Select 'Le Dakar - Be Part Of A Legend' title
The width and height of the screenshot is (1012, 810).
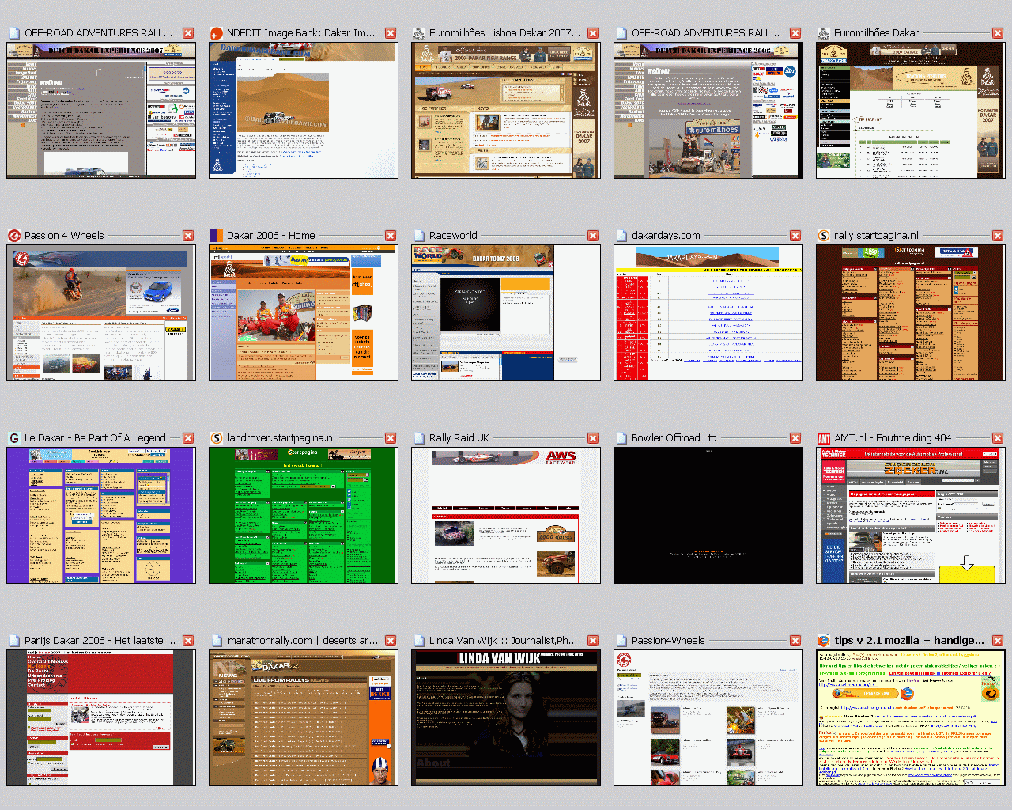tap(95, 438)
